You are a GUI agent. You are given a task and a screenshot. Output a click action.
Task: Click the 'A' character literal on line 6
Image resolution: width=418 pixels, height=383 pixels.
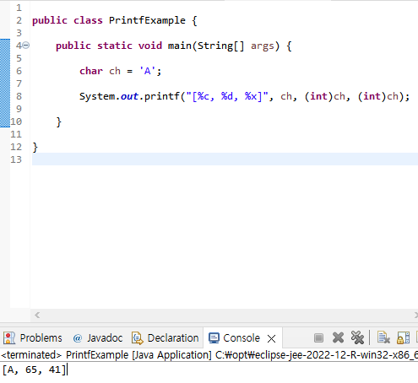tap(147, 71)
